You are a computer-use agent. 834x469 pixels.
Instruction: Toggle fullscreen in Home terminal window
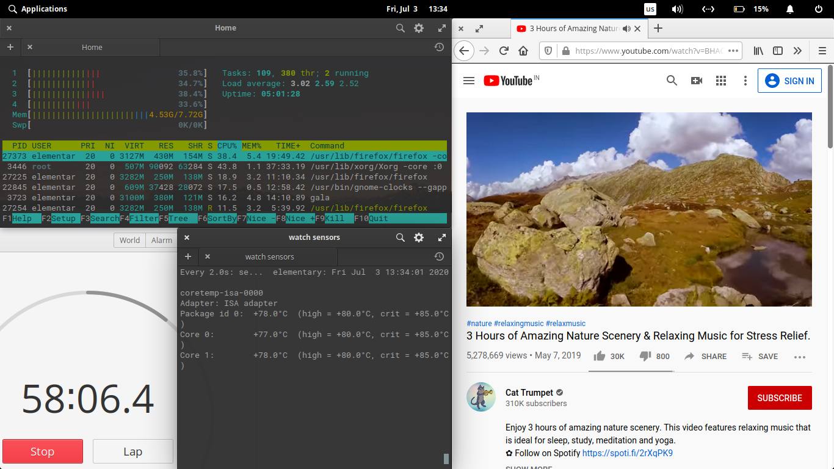(442, 28)
